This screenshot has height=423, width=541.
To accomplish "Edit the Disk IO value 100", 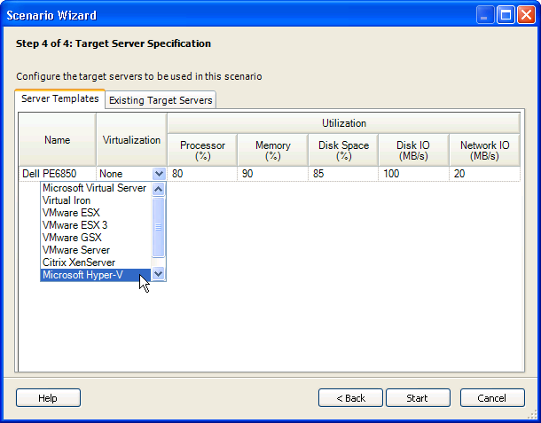I will tap(413, 174).
